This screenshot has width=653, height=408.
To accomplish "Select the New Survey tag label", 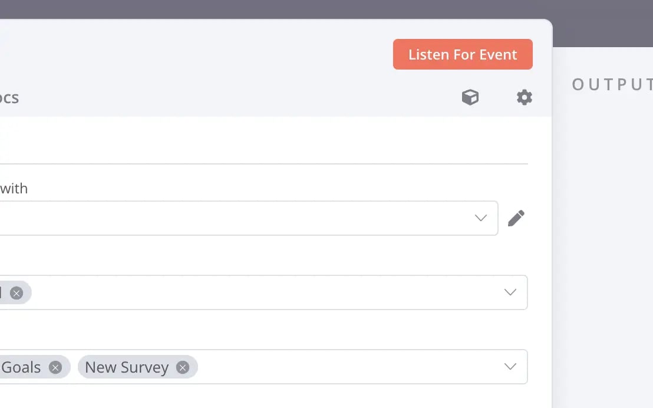I will (x=127, y=367).
